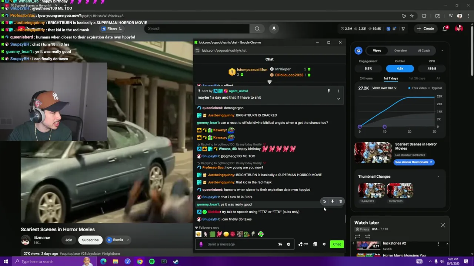Click the Join button

coord(69,240)
